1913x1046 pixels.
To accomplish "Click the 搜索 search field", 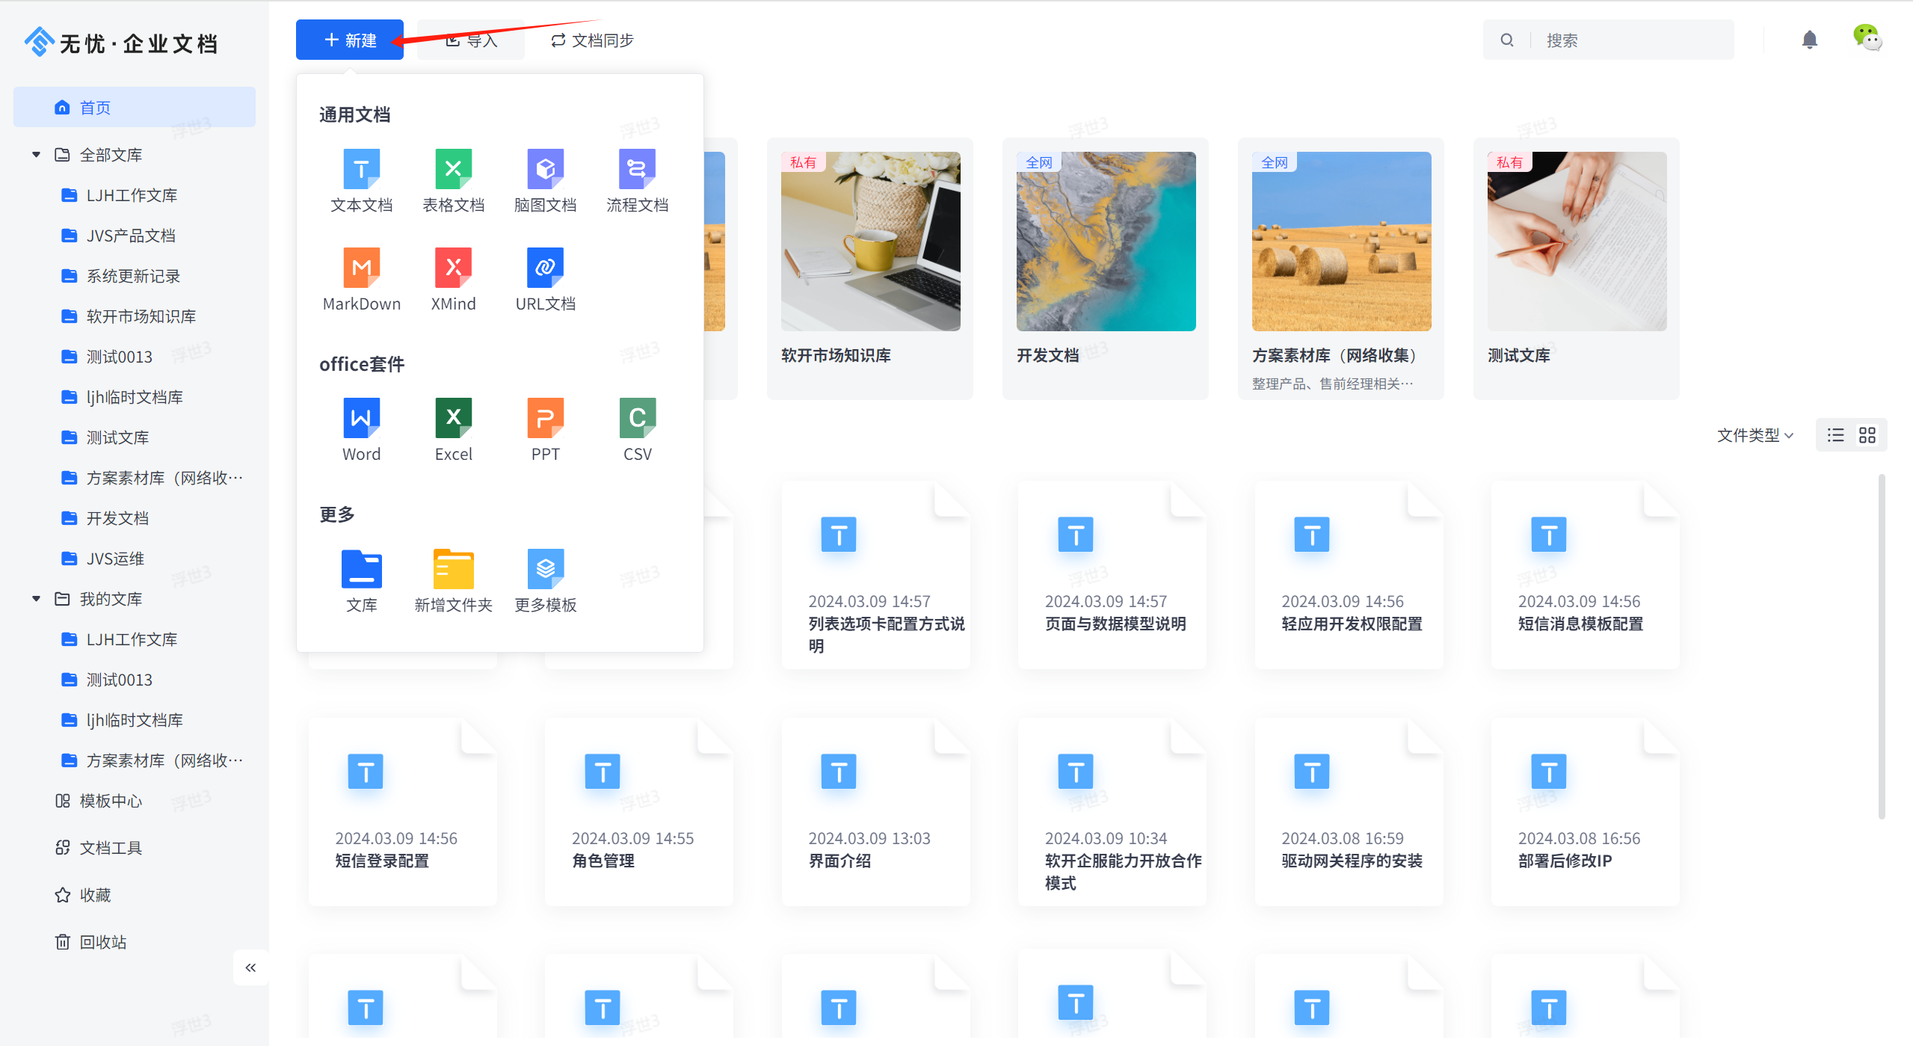I will click(x=1609, y=40).
